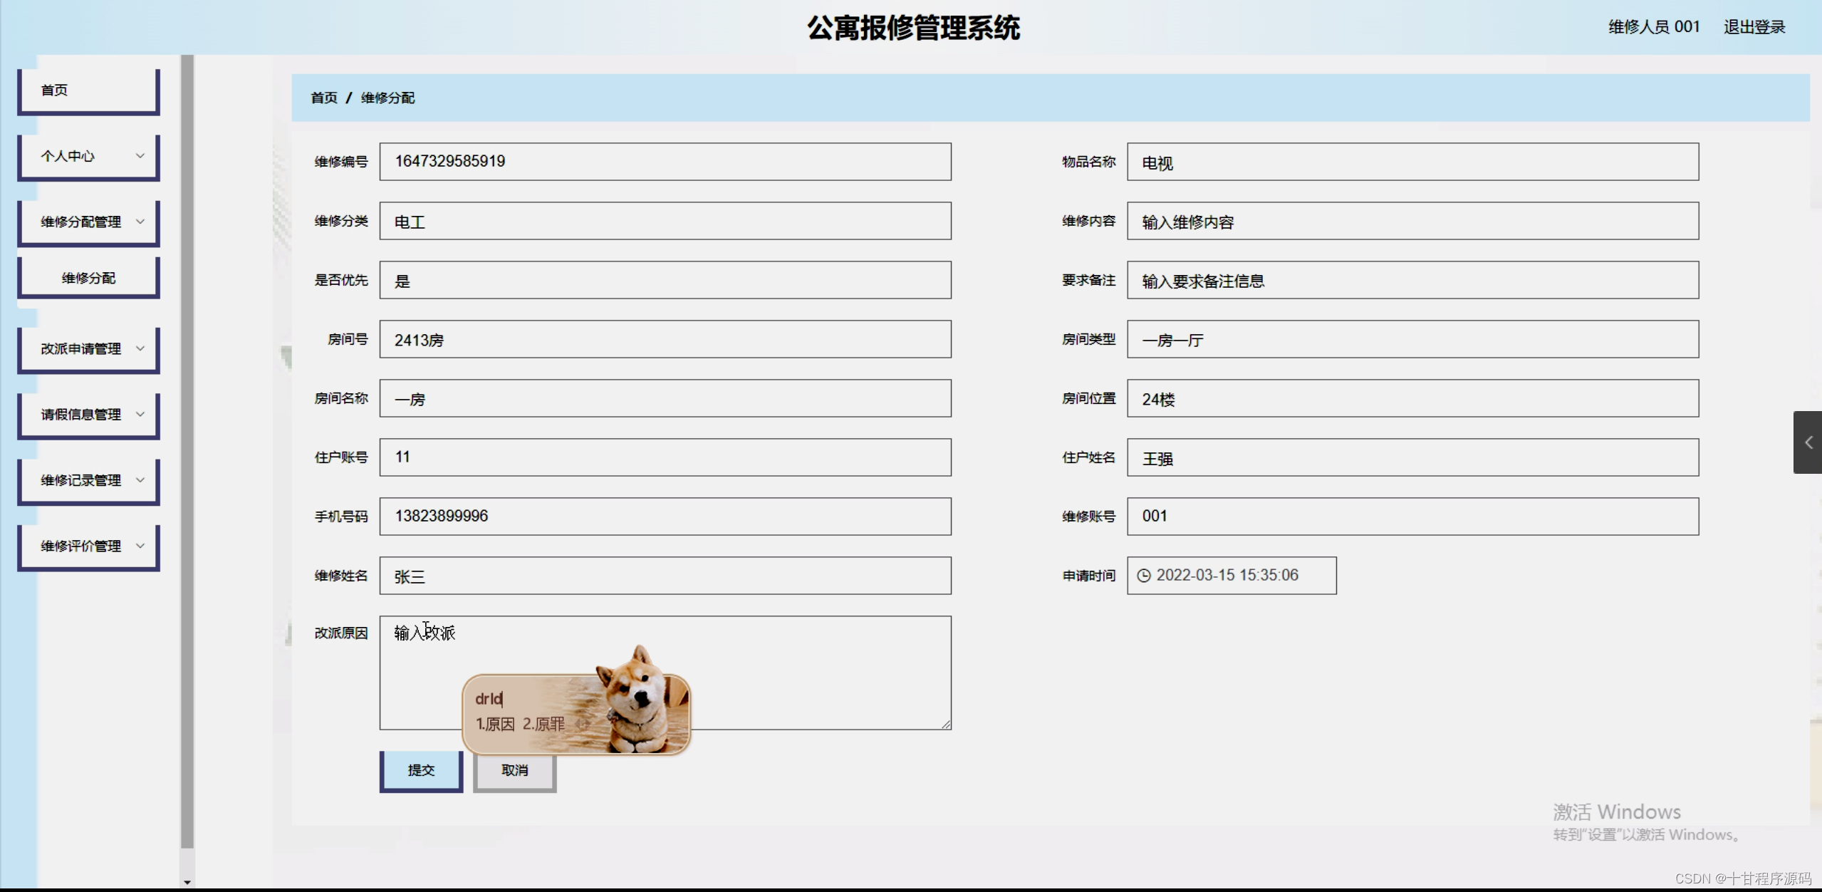Click the 提交 button
This screenshot has width=1822, height=892.
(x=421, y=770)
